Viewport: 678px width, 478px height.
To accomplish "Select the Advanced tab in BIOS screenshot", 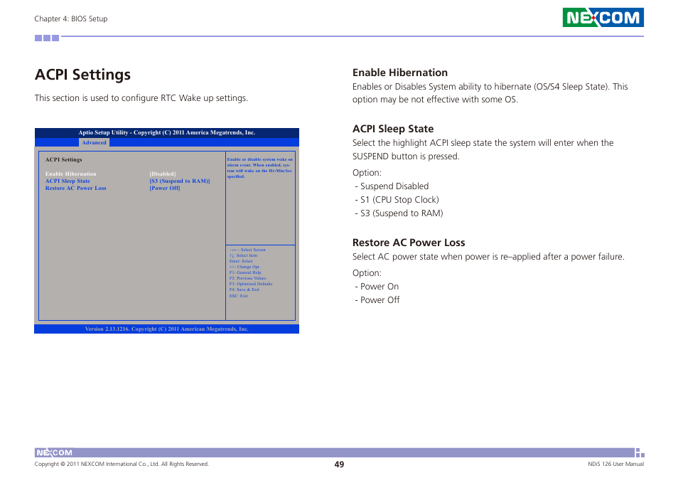I will 94,142.
